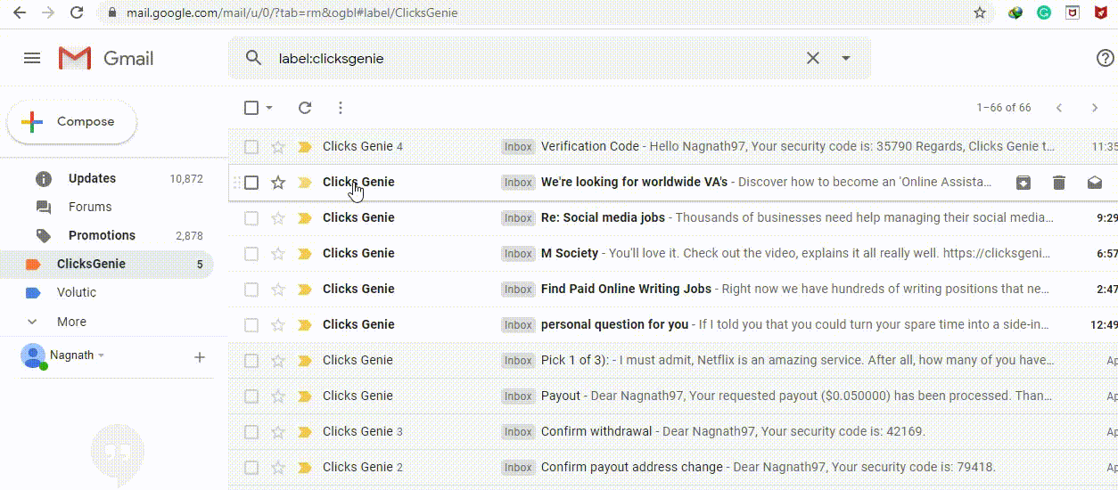Refresh the mail list
This screenshot has height=490, width=1118.
[x=305, y=108]
